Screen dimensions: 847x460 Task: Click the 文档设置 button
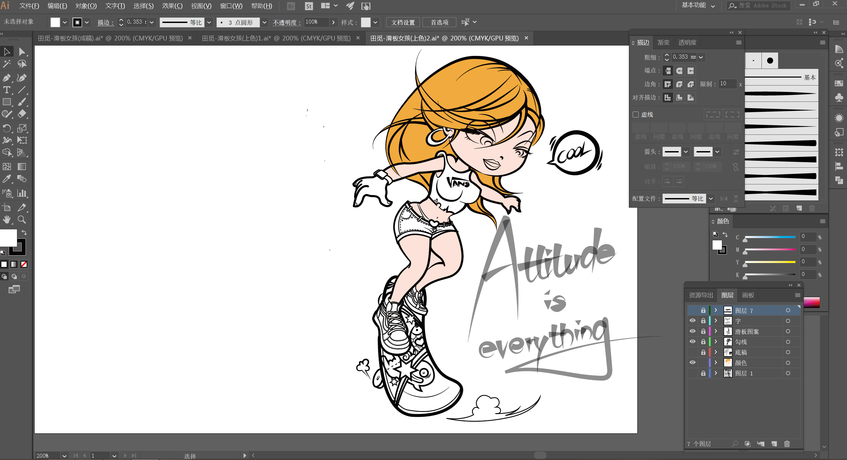(403, 22)
